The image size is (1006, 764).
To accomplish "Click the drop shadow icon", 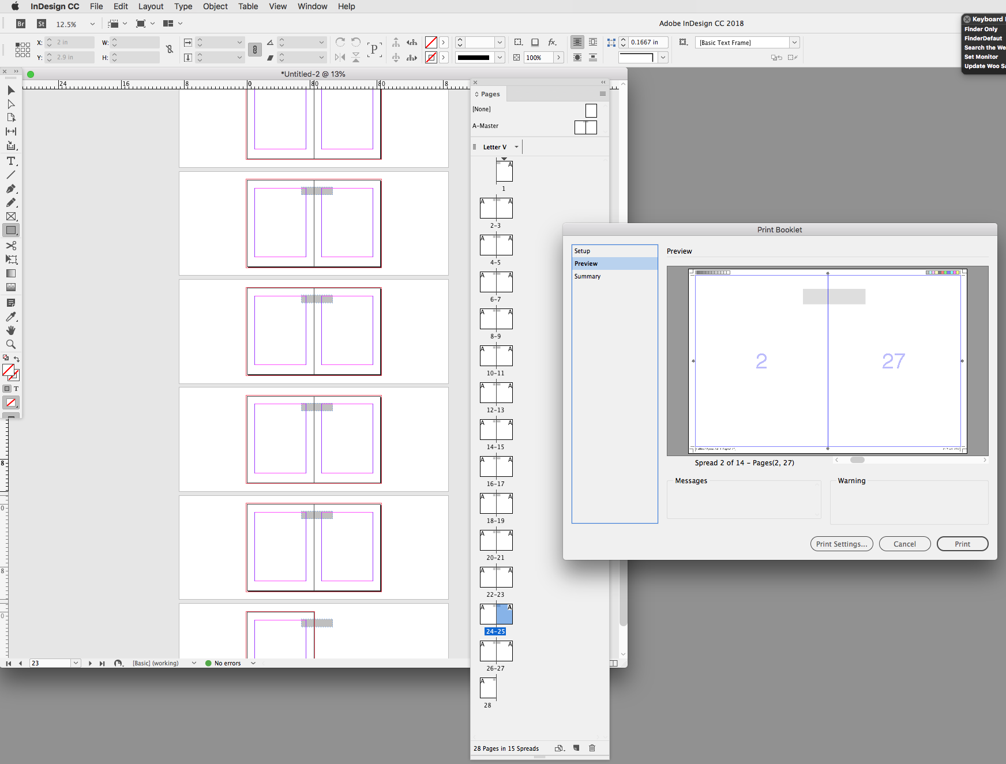I will click(x=535, y=42).
